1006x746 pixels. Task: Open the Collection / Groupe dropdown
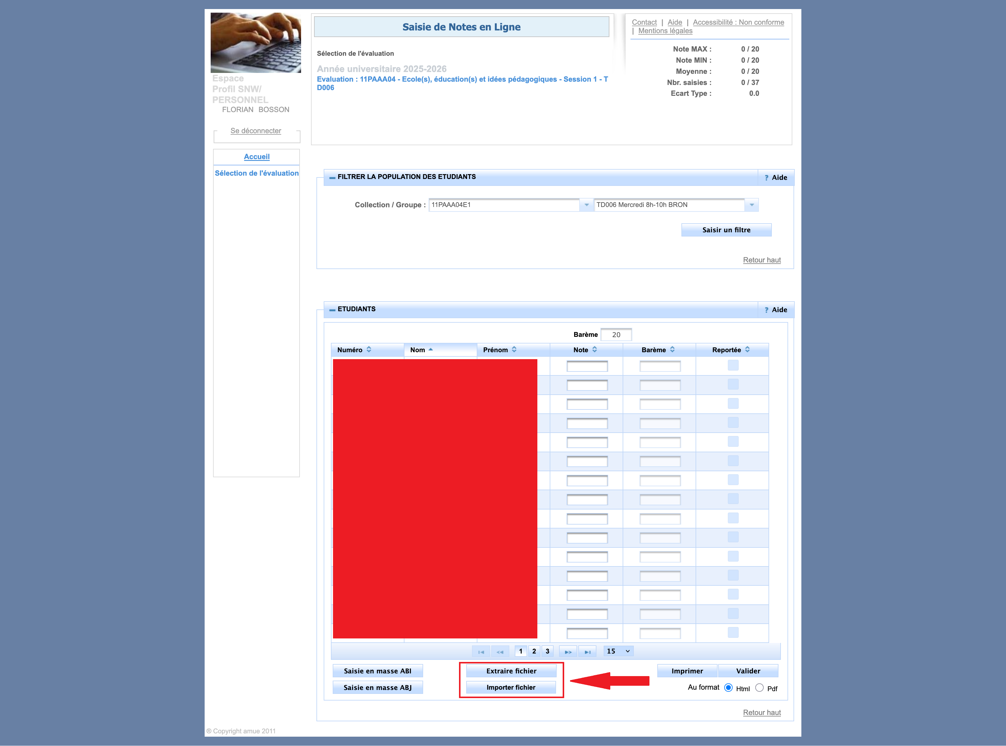pyautogui.click(x=586, y=205)
